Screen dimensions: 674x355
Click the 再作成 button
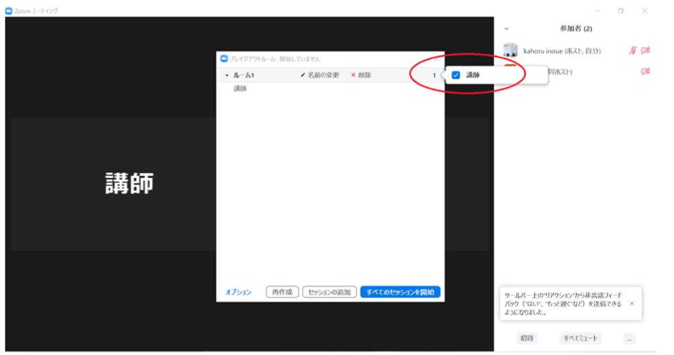pyautogui.click(x=282, y=292)
